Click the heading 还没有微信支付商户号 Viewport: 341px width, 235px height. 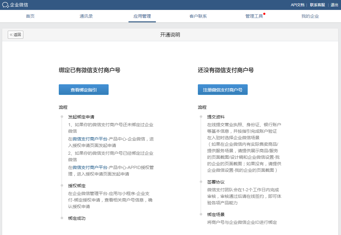[x=226, y=70]
